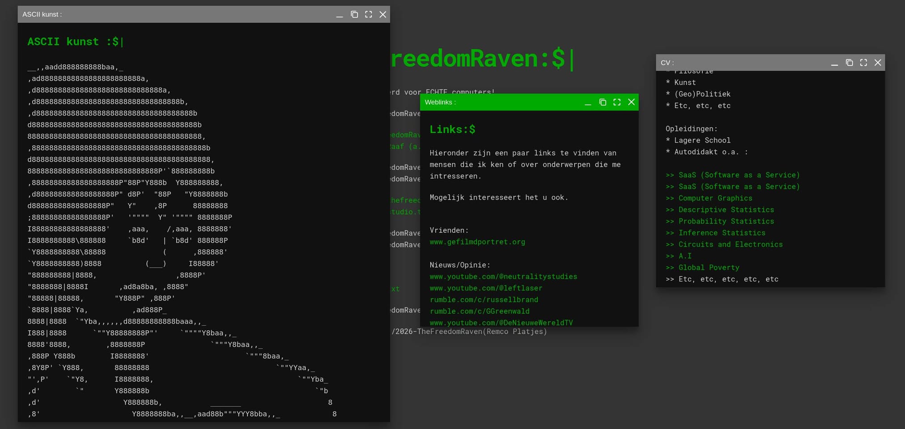
Task: Click the second SaaS (Software as a Service) entry
Action: click(733, 187)
